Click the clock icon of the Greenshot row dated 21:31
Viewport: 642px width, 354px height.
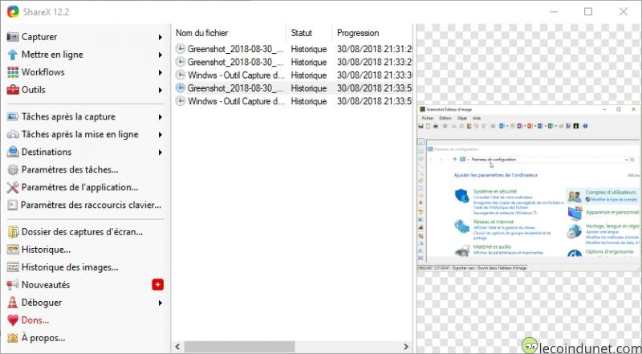point(180,49)
